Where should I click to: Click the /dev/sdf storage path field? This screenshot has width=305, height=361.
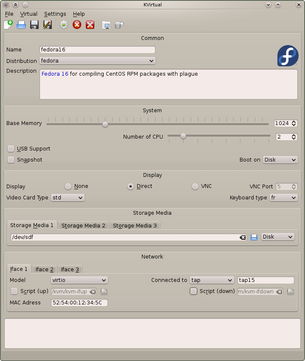pos(128,237)
